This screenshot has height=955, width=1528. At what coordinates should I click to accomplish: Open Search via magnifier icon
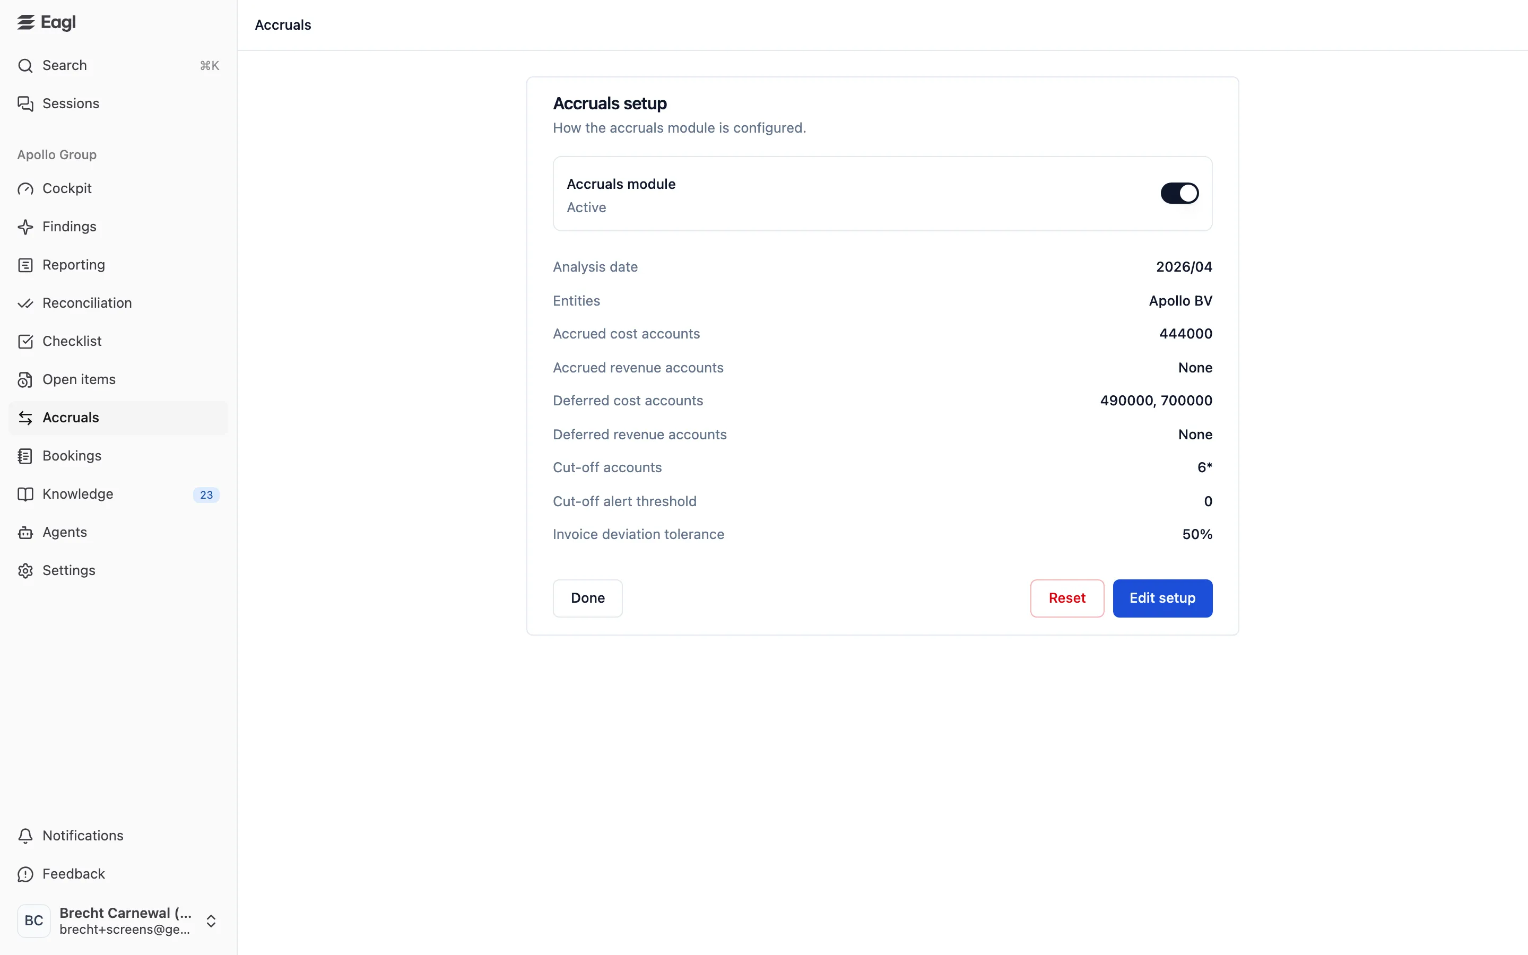(x=25, y=66)
